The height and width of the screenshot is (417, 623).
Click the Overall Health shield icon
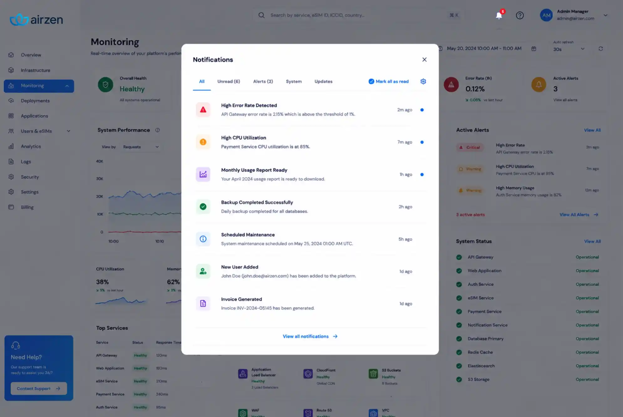pyautogui.click(x=106, y=85)
